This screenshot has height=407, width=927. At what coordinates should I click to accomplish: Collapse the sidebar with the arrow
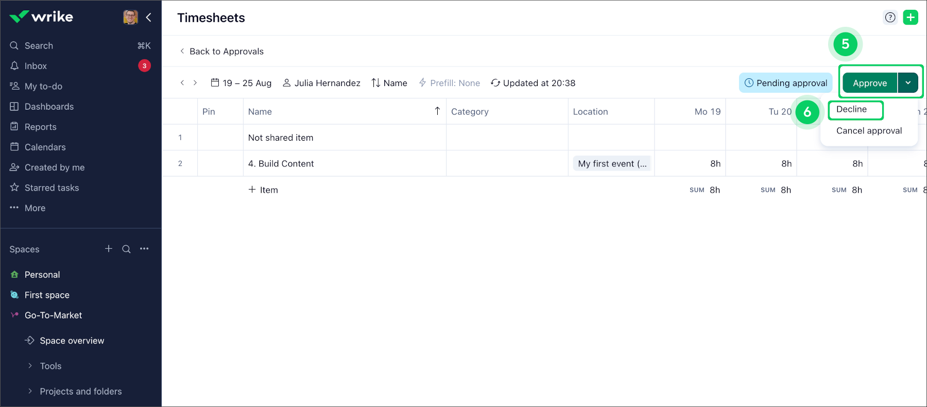tap(149, 17)
